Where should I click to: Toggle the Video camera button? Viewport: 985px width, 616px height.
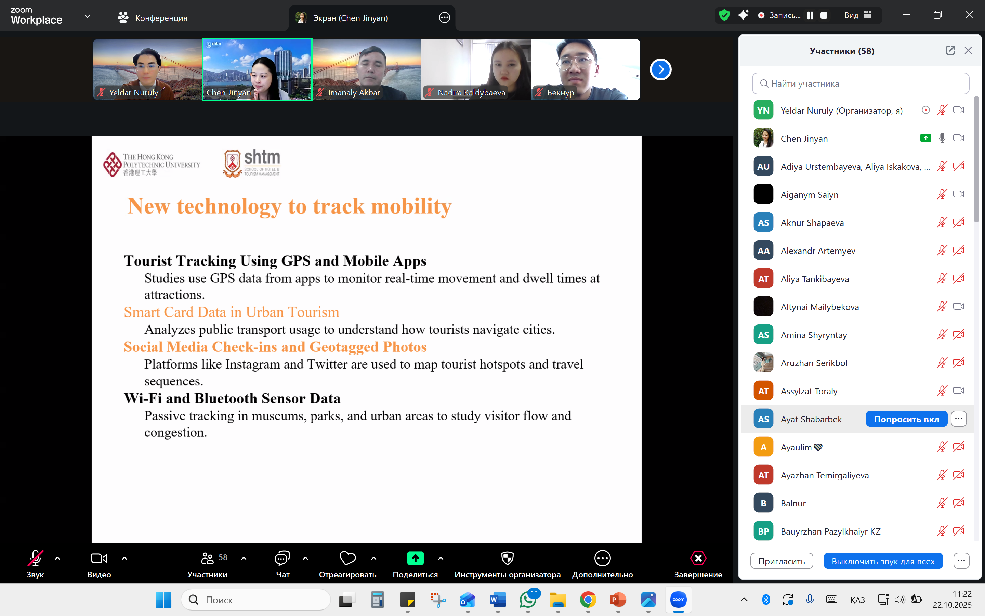click(99, 558)
